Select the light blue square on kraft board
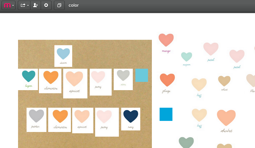The width and height of the screenshot is (255, 148). point(142,75)
